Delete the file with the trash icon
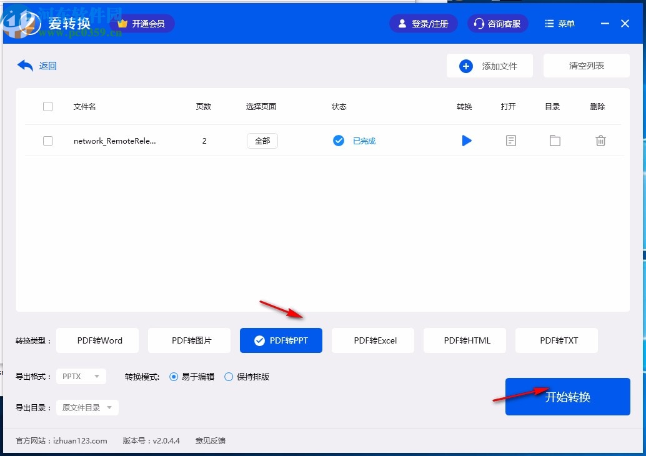This screenshot has width=646, height=456. point(600,141)
